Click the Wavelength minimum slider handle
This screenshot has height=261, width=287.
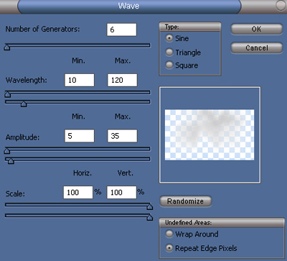7,94
